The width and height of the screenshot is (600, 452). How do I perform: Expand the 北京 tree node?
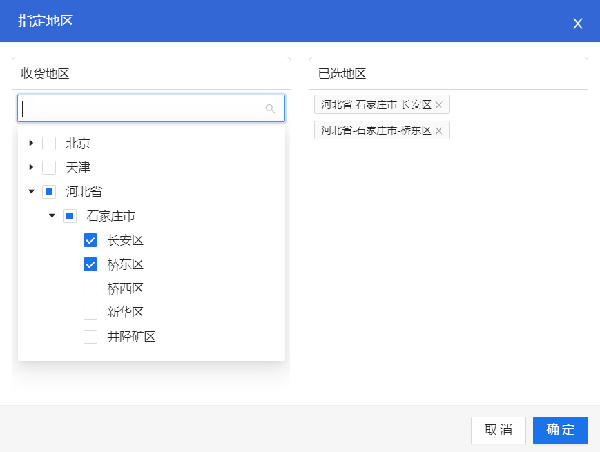tap(31, 144)
